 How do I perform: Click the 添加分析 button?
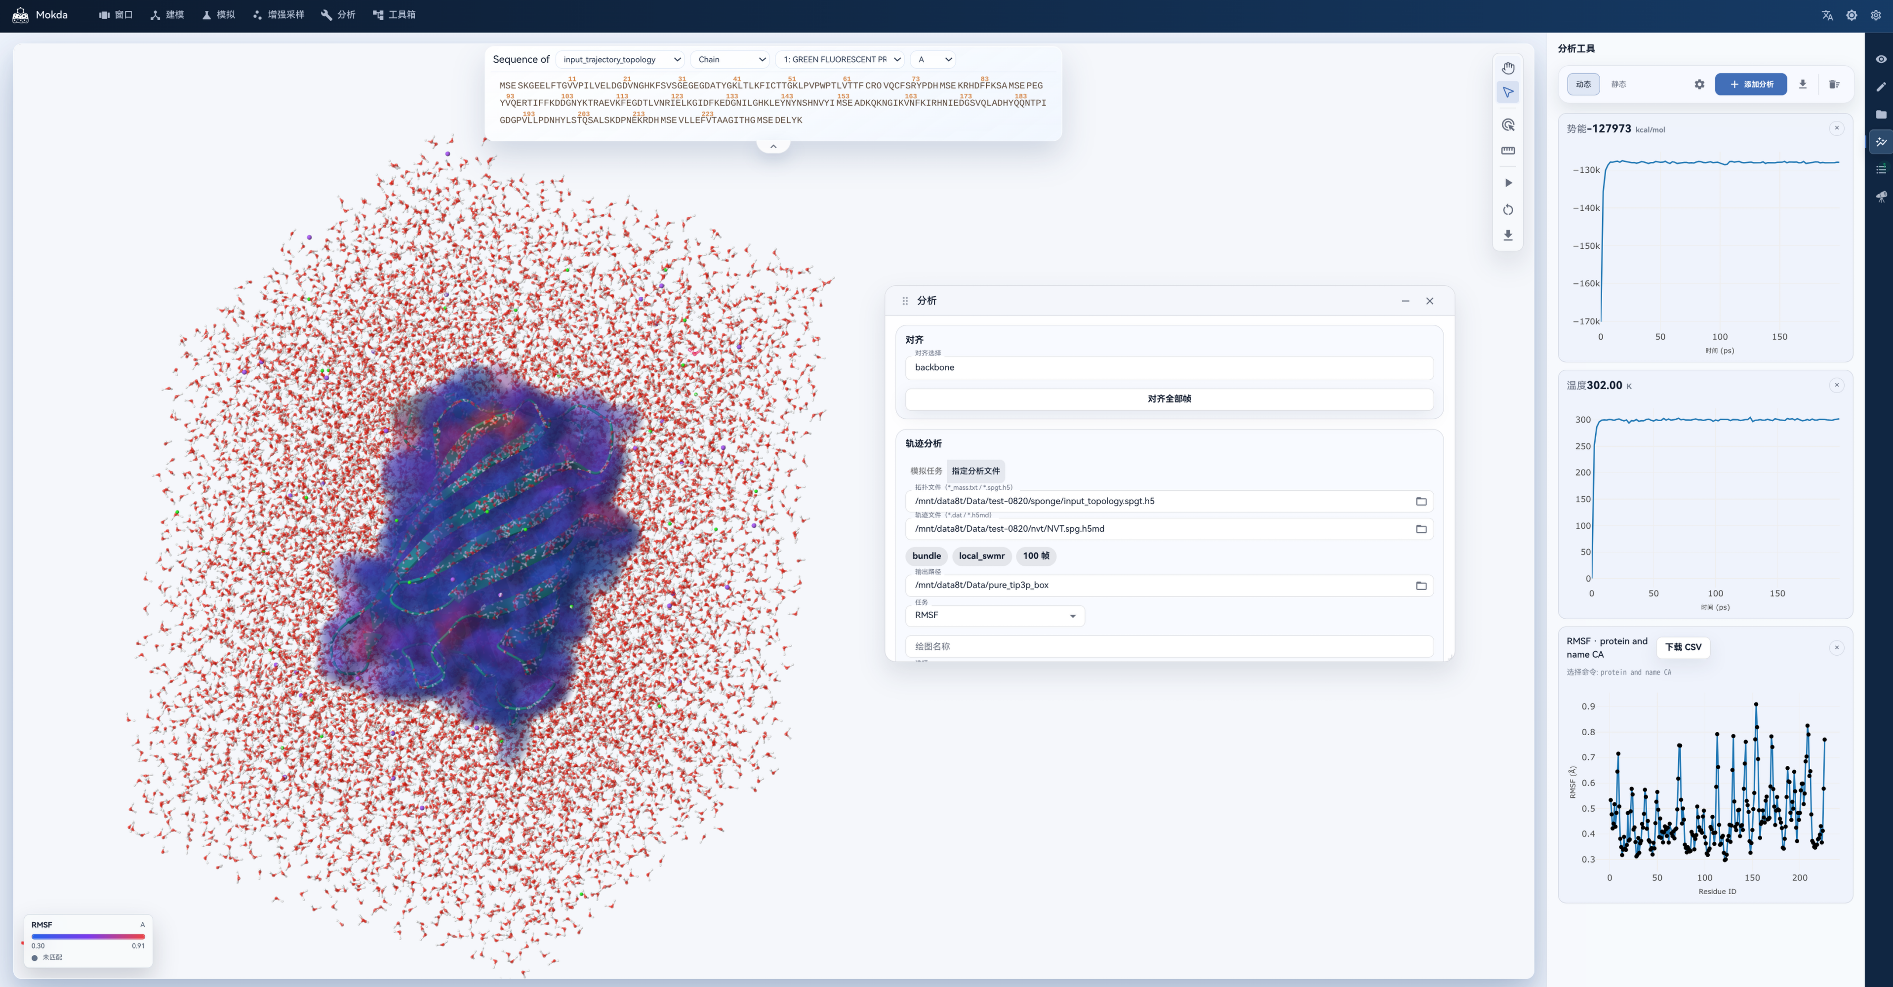(x=1750, y=84)
